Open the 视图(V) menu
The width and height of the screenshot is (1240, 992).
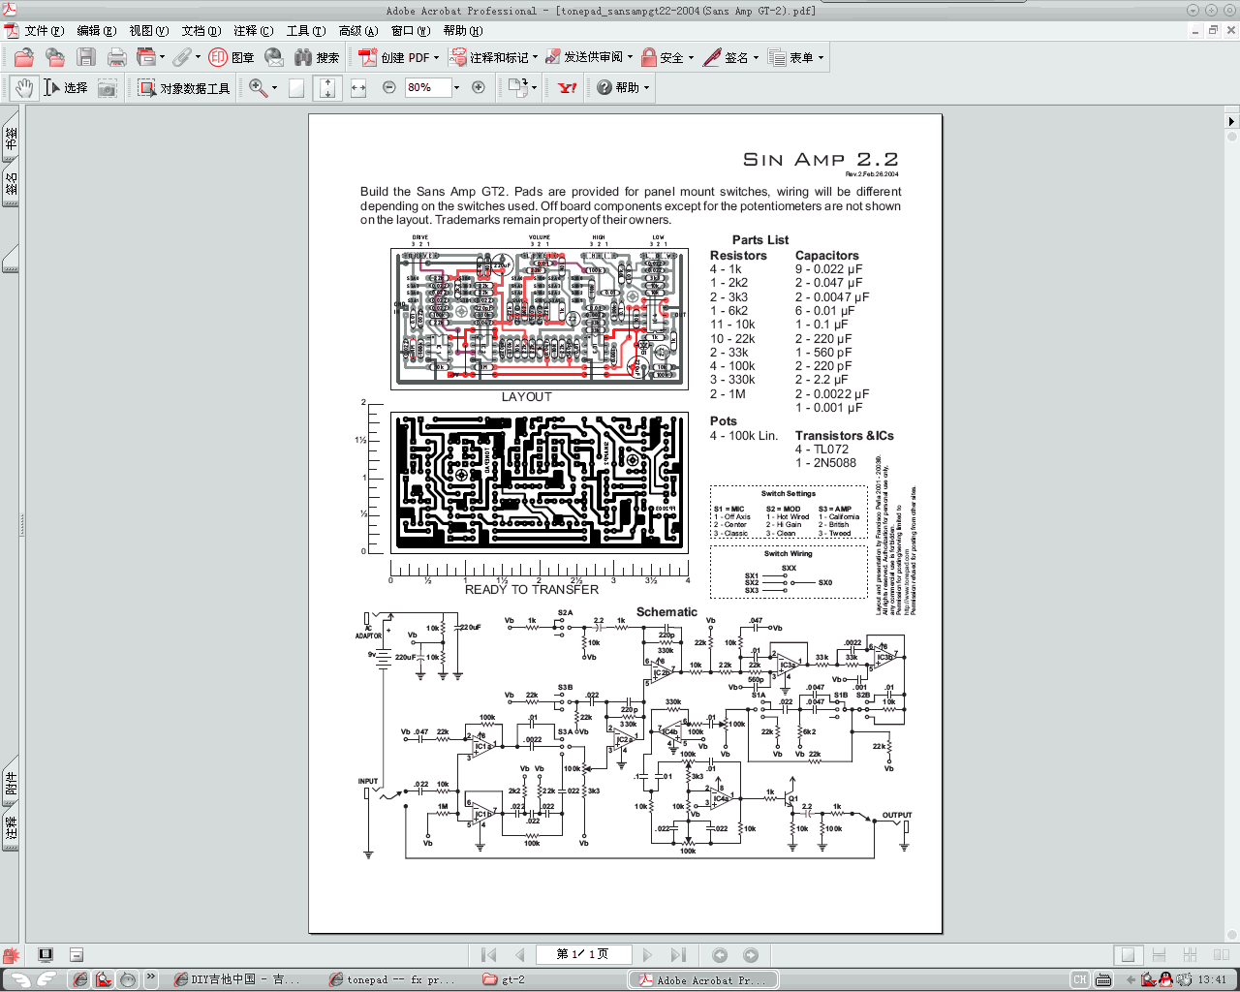coord(148,31)
